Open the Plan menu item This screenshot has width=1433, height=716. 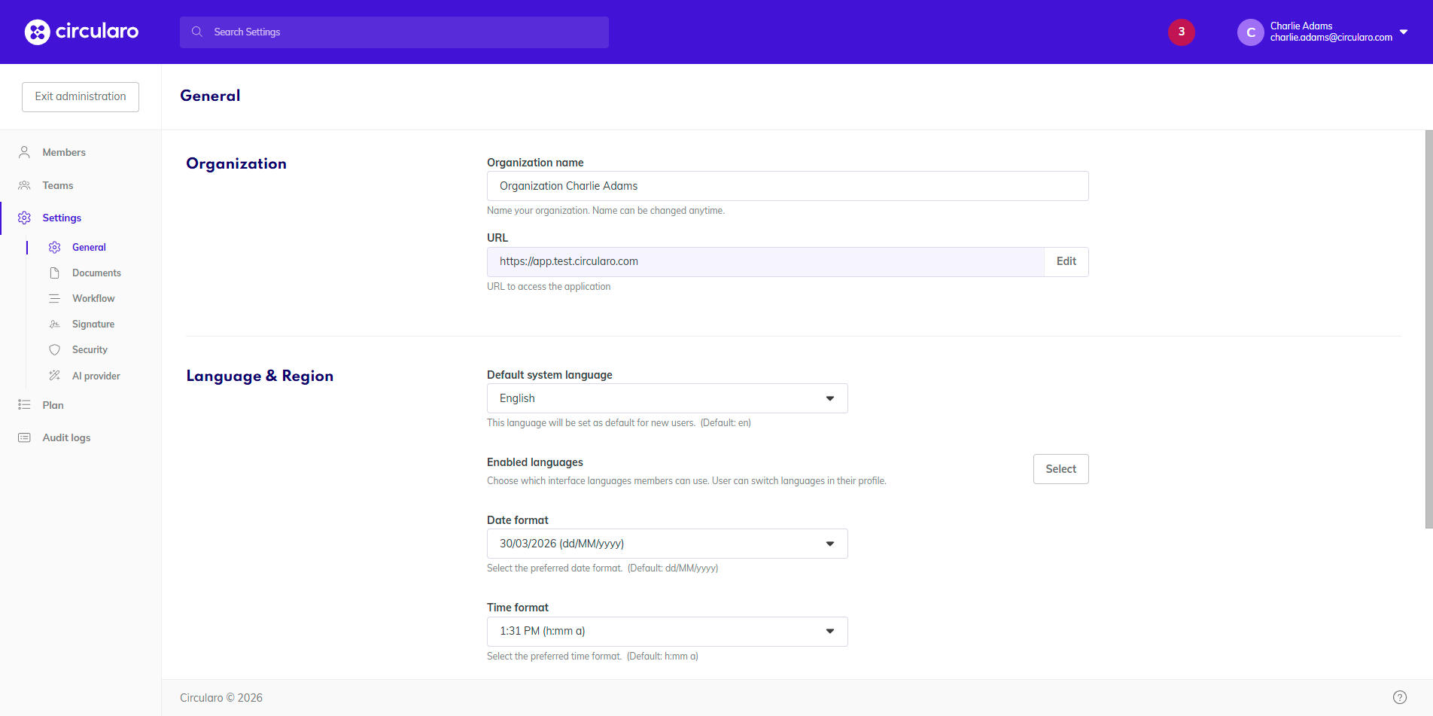tap(53, 405)
